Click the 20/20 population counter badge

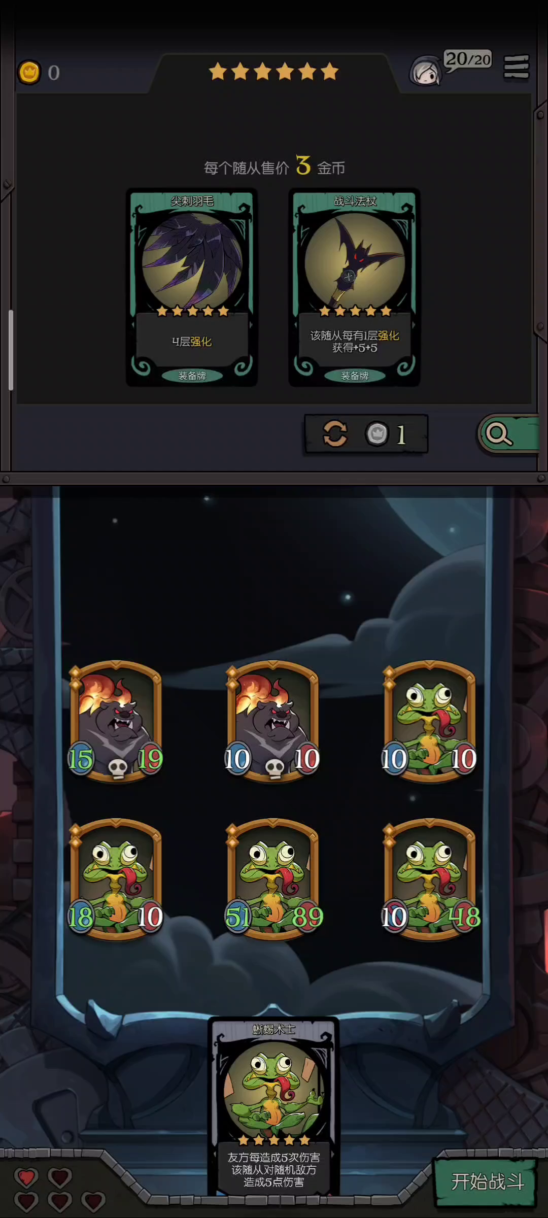coord(468,60)
